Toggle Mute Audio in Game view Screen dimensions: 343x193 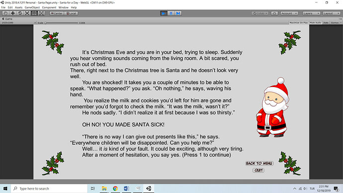pyautogui.click(x=316, y=23)
